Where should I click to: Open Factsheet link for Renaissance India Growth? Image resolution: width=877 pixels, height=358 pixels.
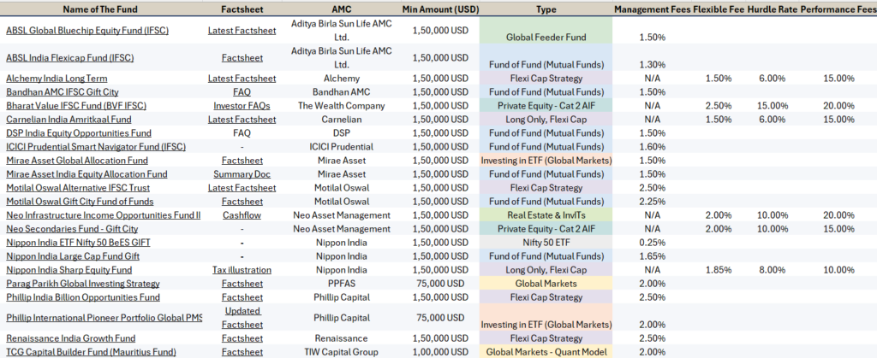[242, 338]
